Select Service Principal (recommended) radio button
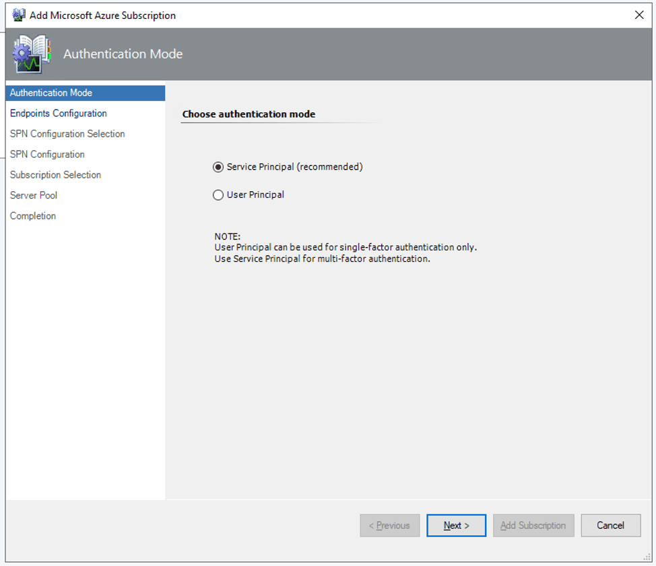This screenshot has width=656, height=566. point(218,167)
